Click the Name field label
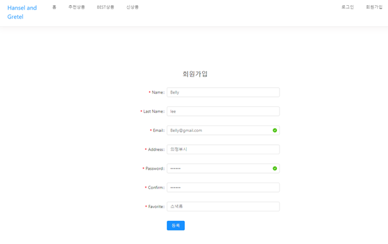Image resolution: width=388 pixels, height=244 pixels. tap(158, 92)
